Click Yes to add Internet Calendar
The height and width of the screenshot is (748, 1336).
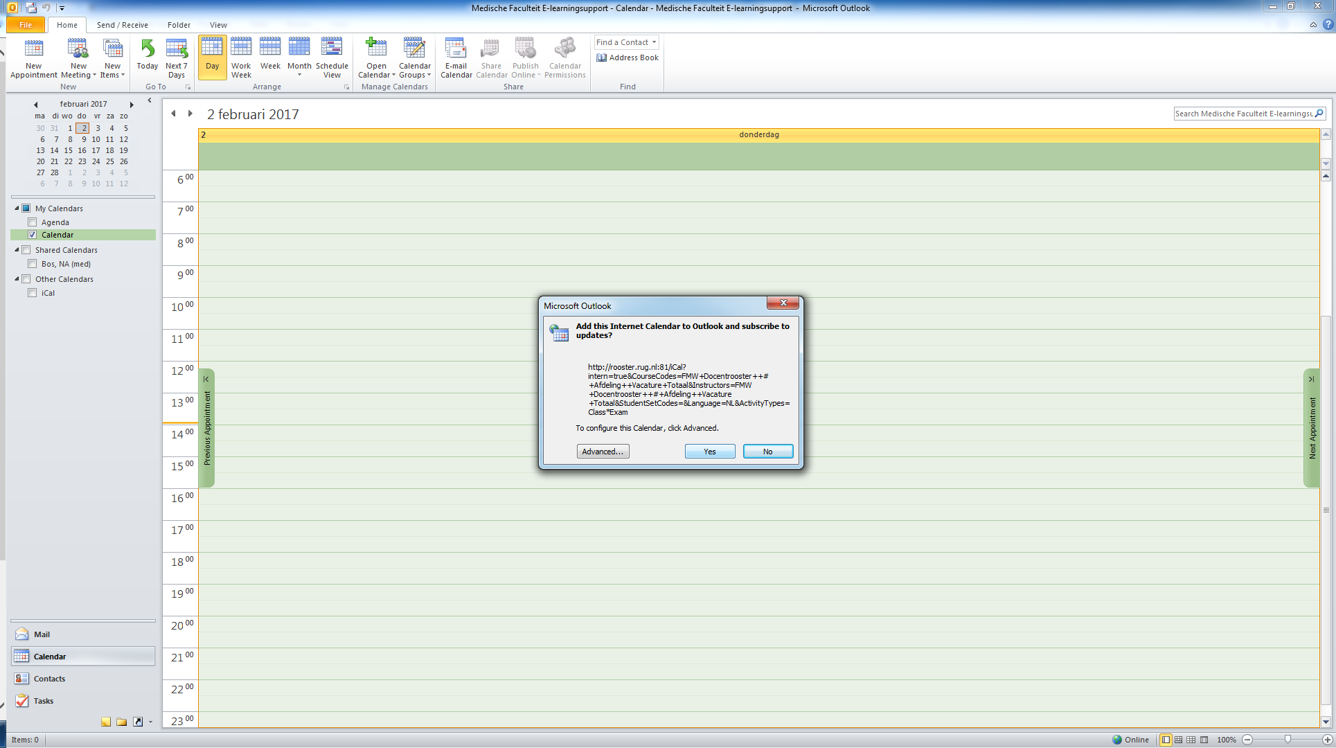tap(710, 452)
